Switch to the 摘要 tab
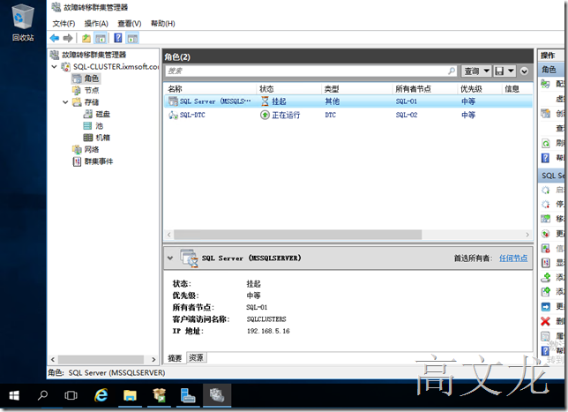This screenshot has width=568, height=412. 175,358
